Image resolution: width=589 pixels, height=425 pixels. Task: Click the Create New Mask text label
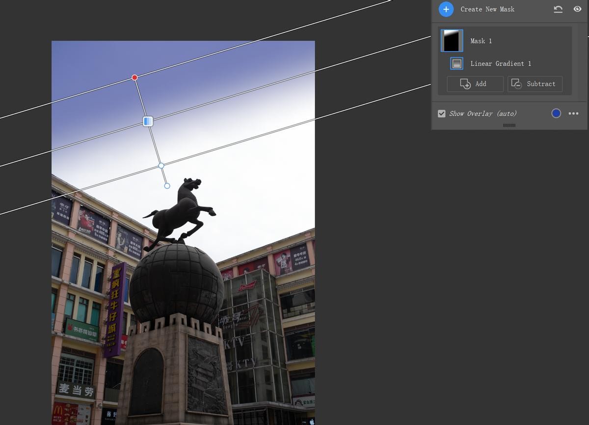[487, 9]
